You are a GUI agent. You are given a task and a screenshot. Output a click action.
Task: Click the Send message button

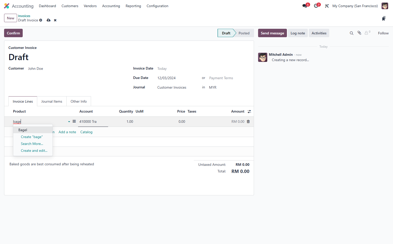[x=272, y=33]
